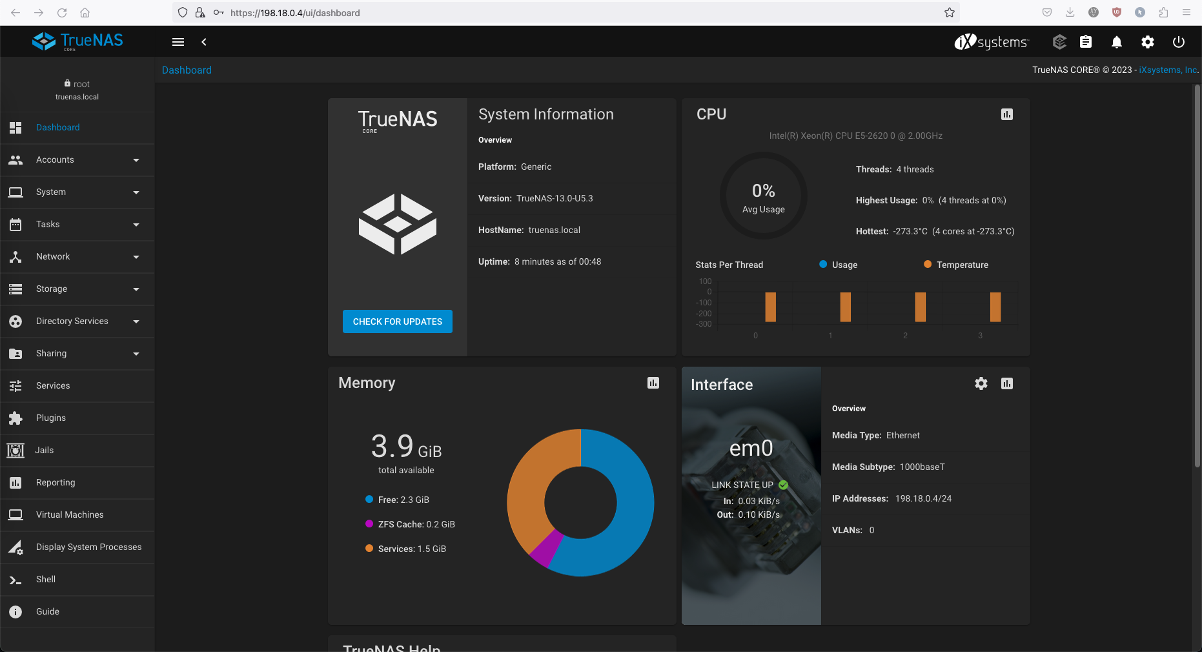This screenshot has width=1202, height=652.
Task: Toggle the hamburger sidebar menu
Action: [x=178, y=42]
